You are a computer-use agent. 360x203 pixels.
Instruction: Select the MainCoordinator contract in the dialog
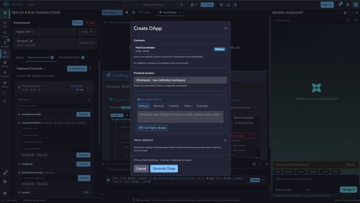pyautogui.click(x=180, y=49)
